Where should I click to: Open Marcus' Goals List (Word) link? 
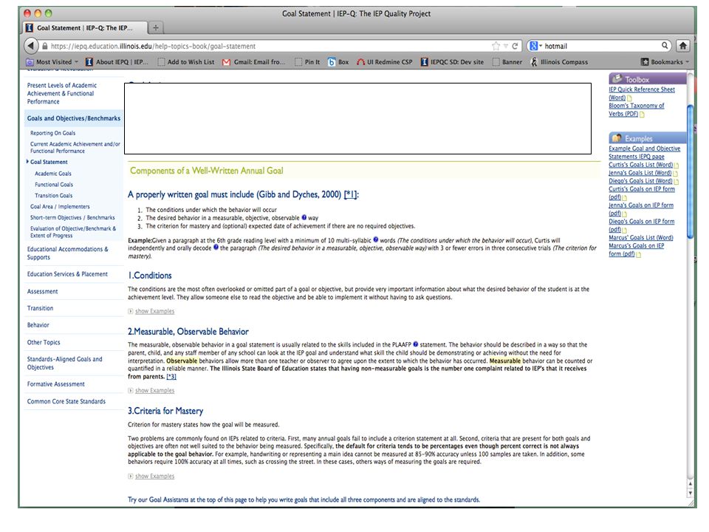coord(641,238)
